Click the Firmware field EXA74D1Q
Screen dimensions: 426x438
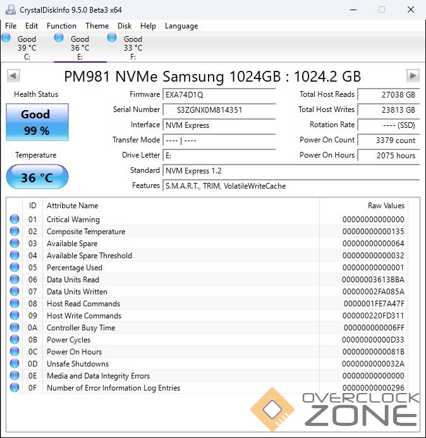[x=219, y=95]
